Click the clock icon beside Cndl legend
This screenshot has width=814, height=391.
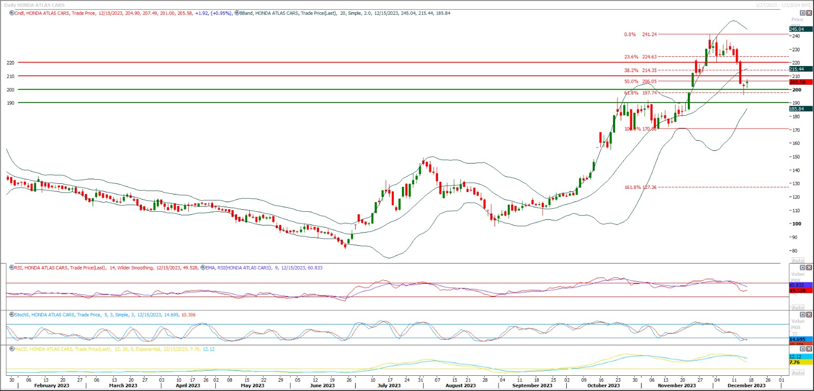(x=12, y=13)
